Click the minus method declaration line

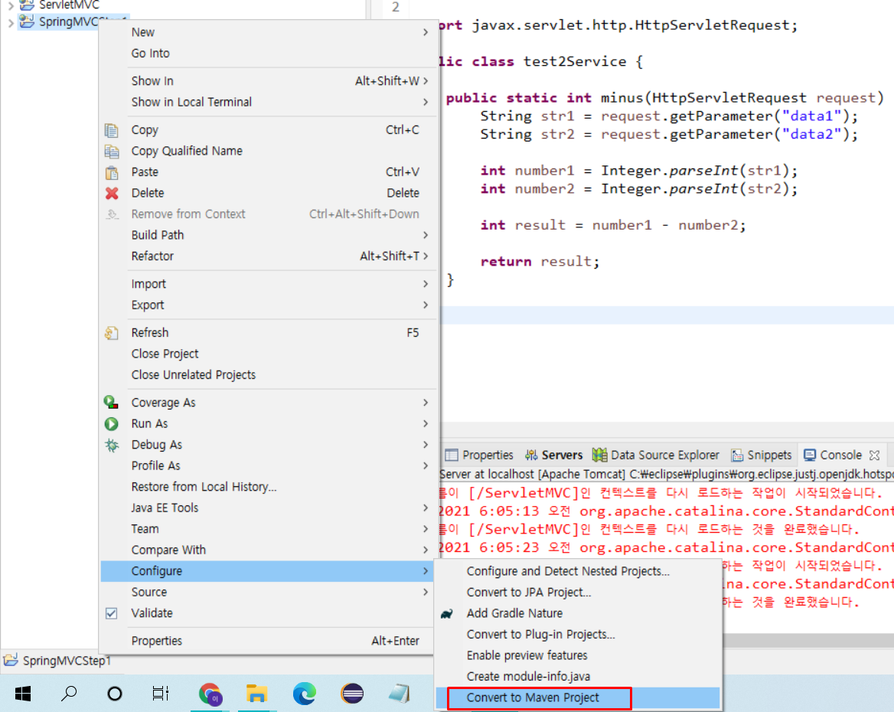pos(665,97)
